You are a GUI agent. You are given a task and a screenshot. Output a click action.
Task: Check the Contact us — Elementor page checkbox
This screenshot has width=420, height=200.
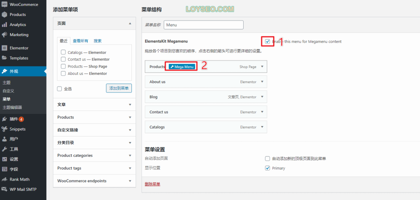(63, 59)
